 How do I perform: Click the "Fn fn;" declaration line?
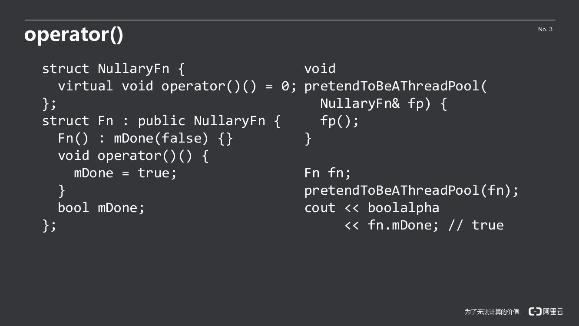(x=328, y=173)
